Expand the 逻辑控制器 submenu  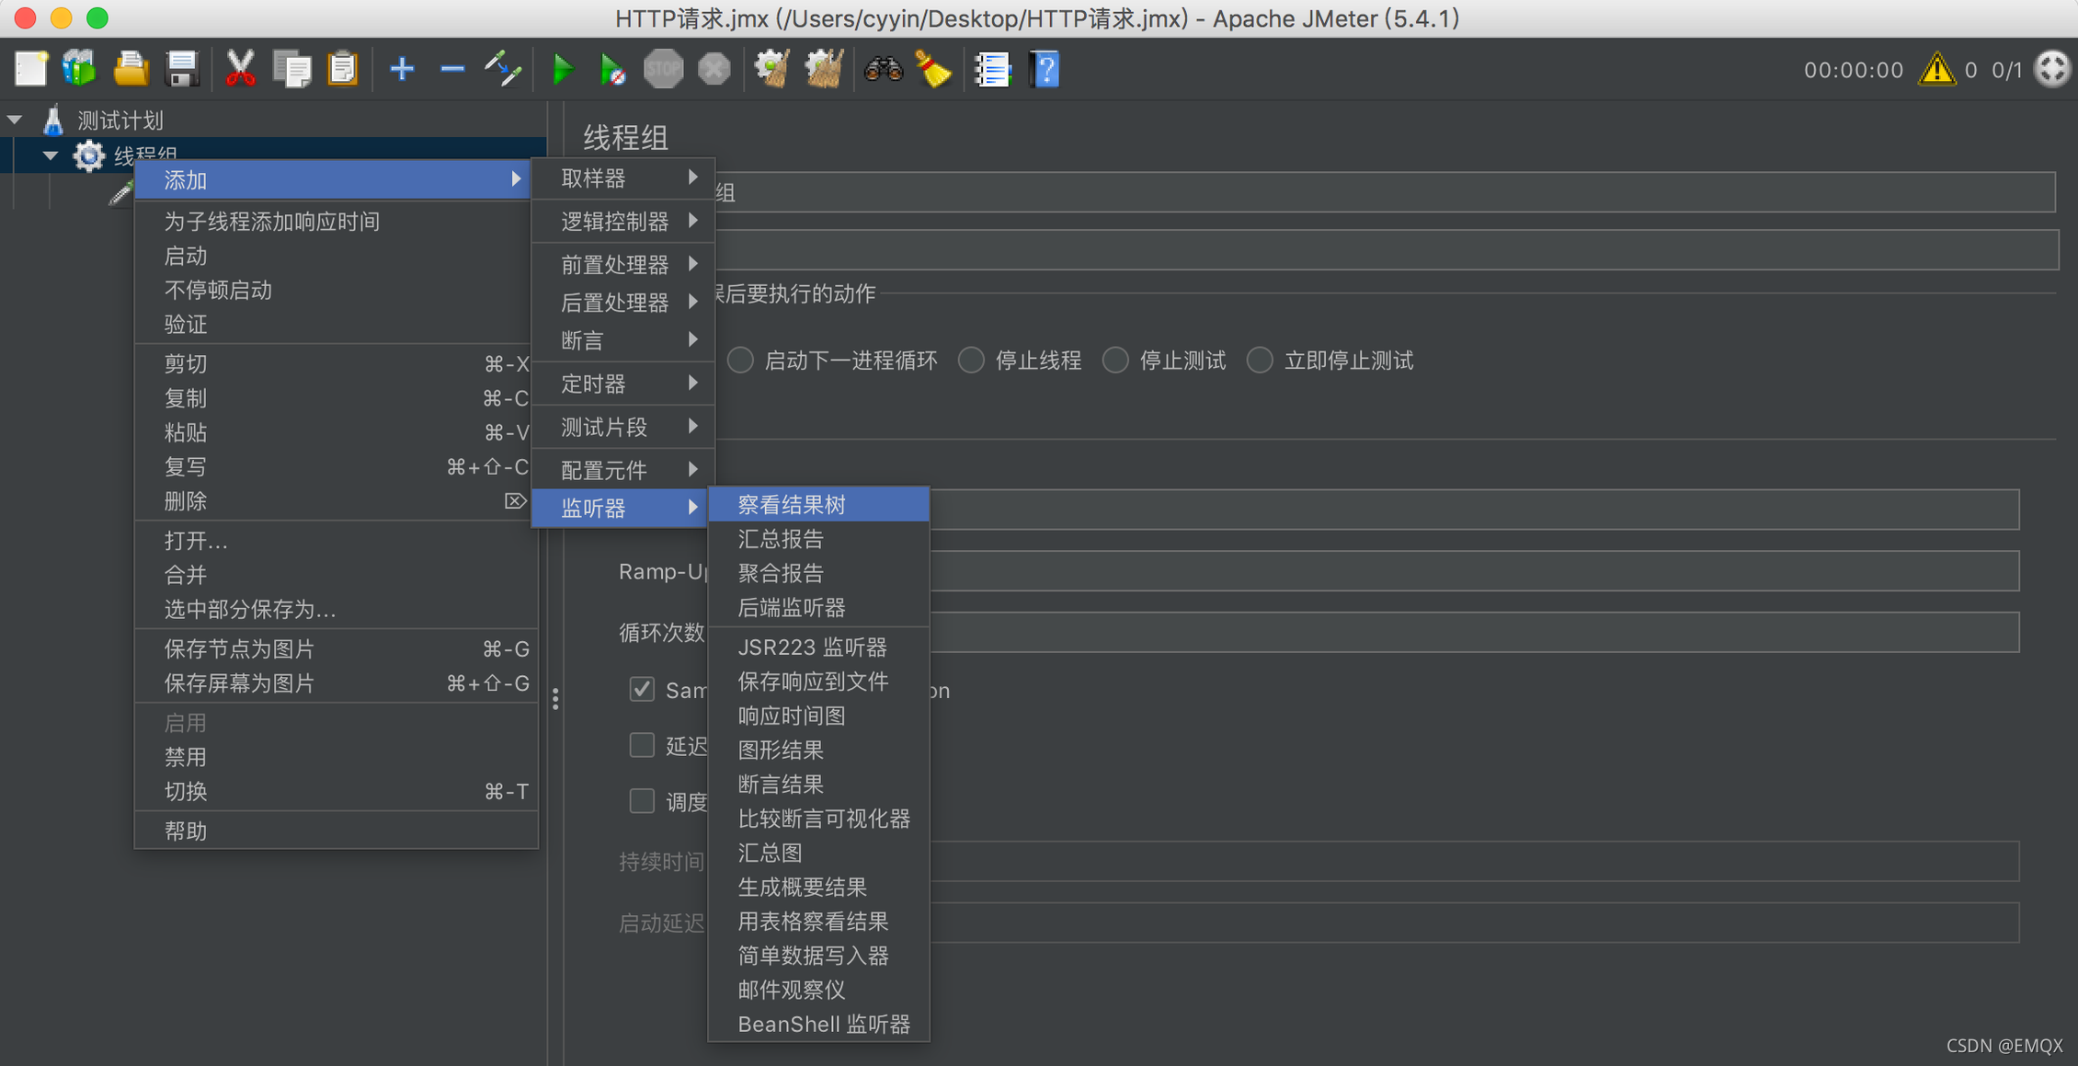pos(623,222)
